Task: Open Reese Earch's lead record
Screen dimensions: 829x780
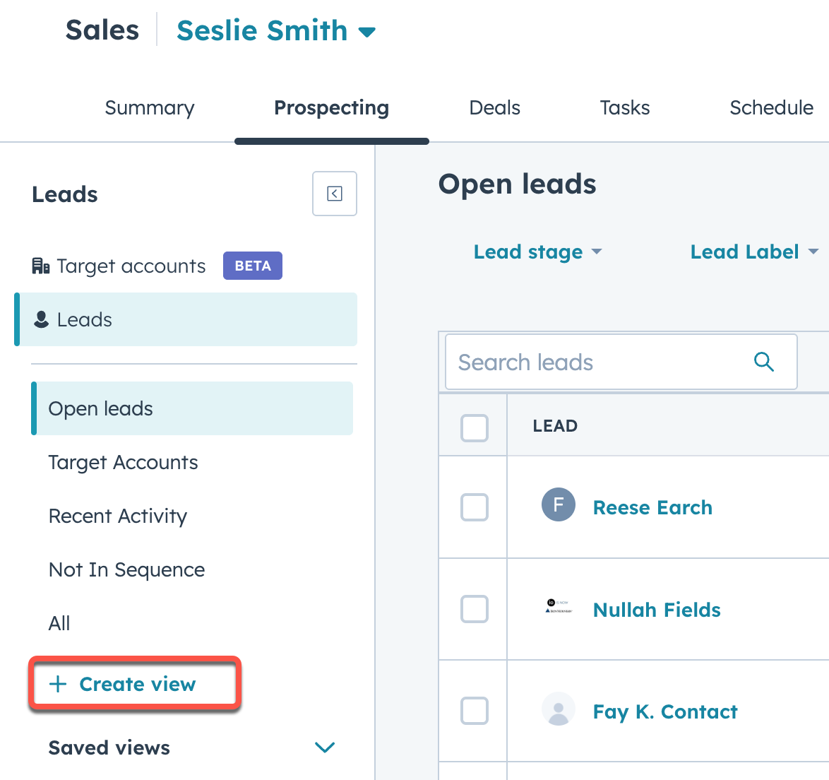Action: (x=652, y=507)
